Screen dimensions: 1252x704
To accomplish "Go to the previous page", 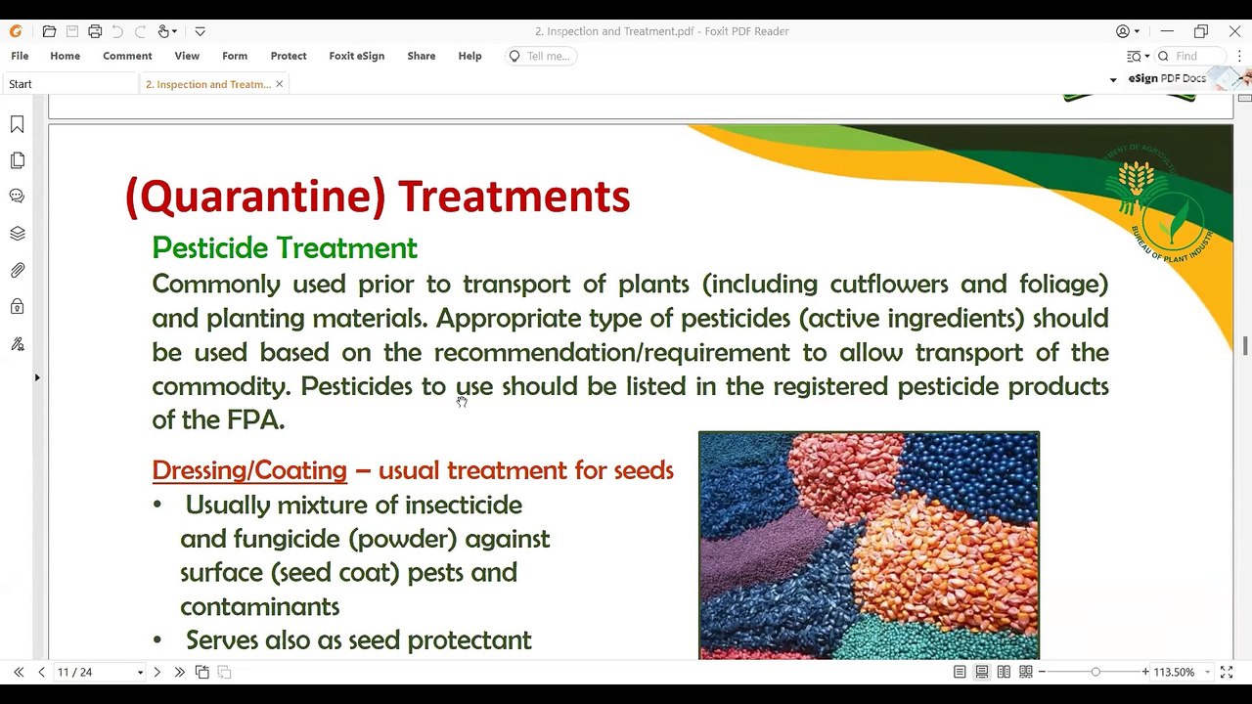I will coord(41,672).
